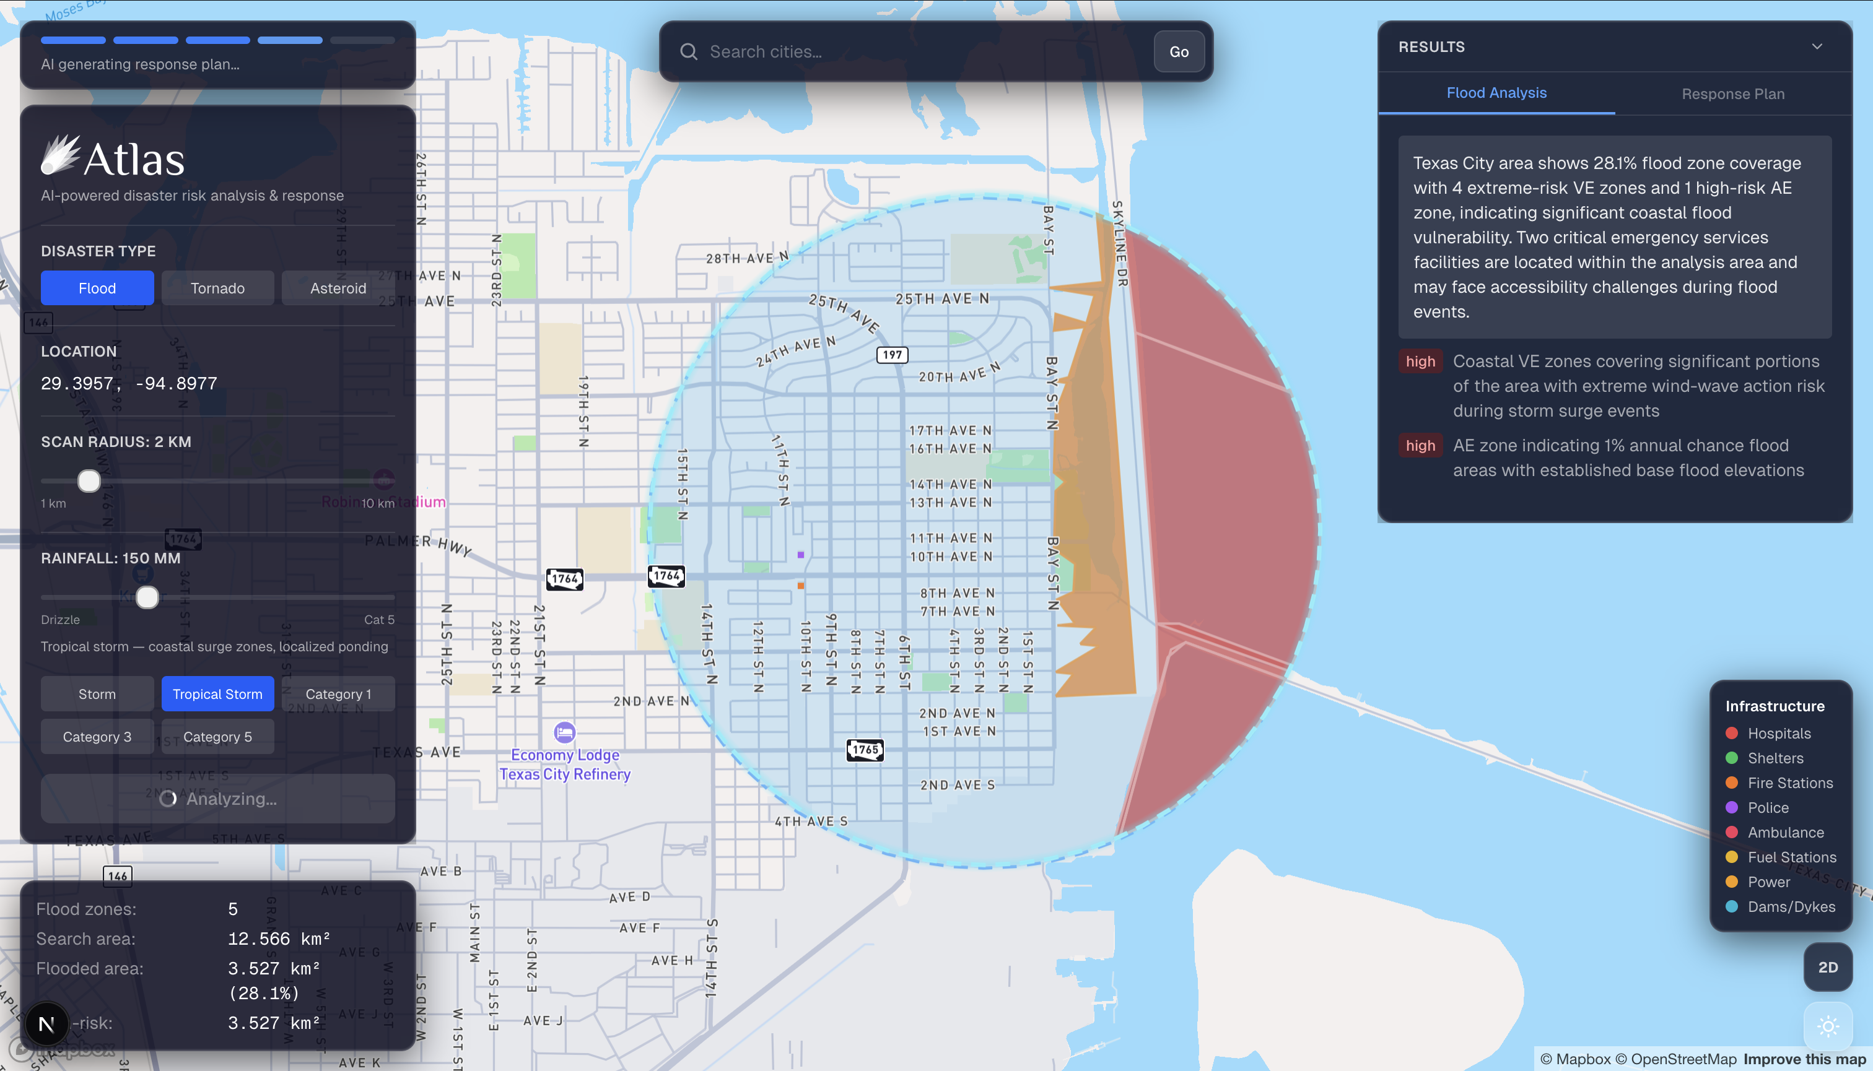Open the Response Plan tab
The width and height of the screenshot is (1873, 1071).
pos(1732,93)
